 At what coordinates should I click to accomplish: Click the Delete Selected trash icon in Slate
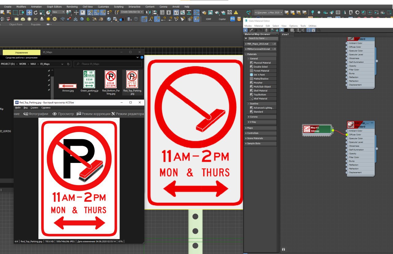pos(266,30)
